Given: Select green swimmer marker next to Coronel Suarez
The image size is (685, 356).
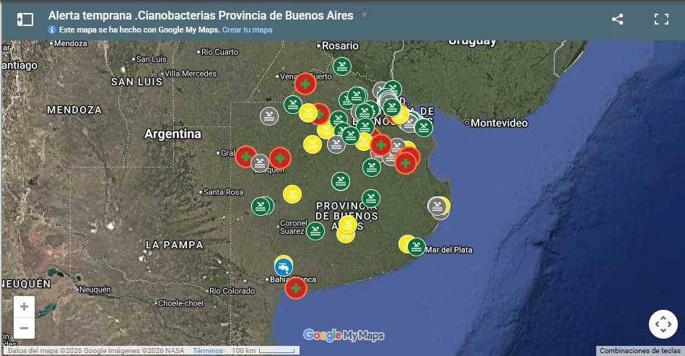Looking at the screenshot, I should tap(315, 231).
